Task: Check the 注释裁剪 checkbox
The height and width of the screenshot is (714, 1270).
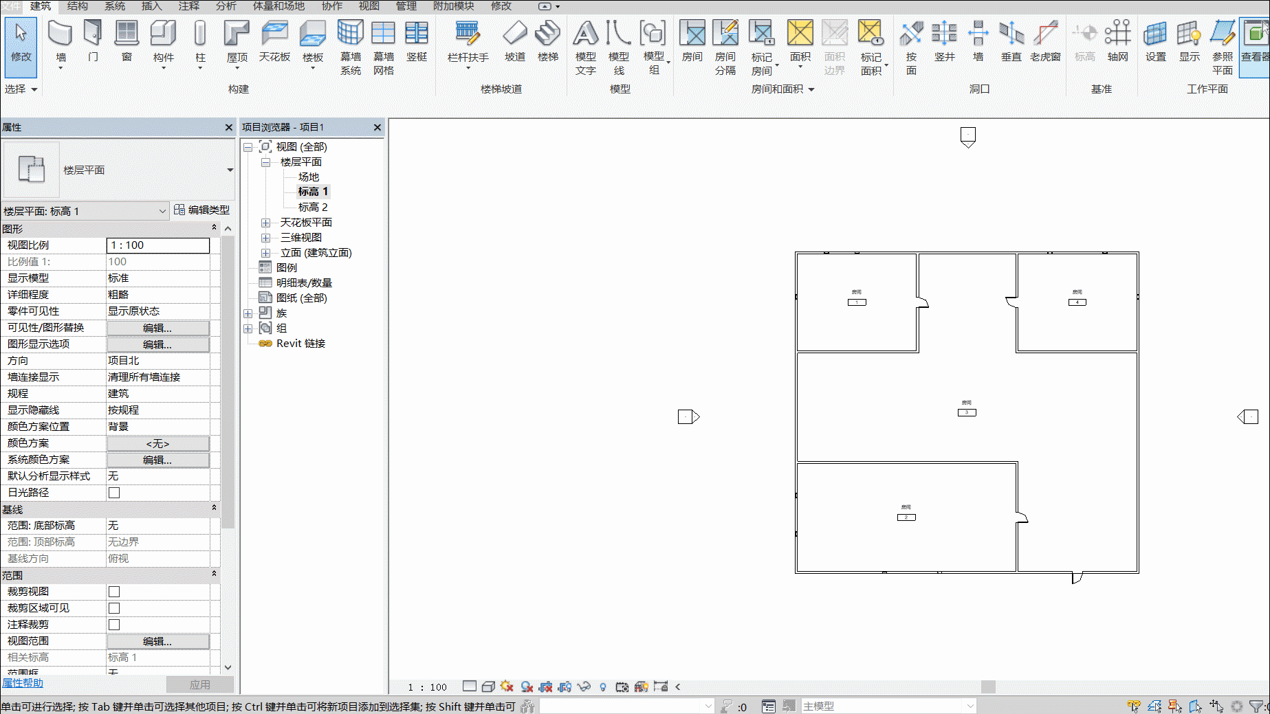Action: click(x=114, y=625)
